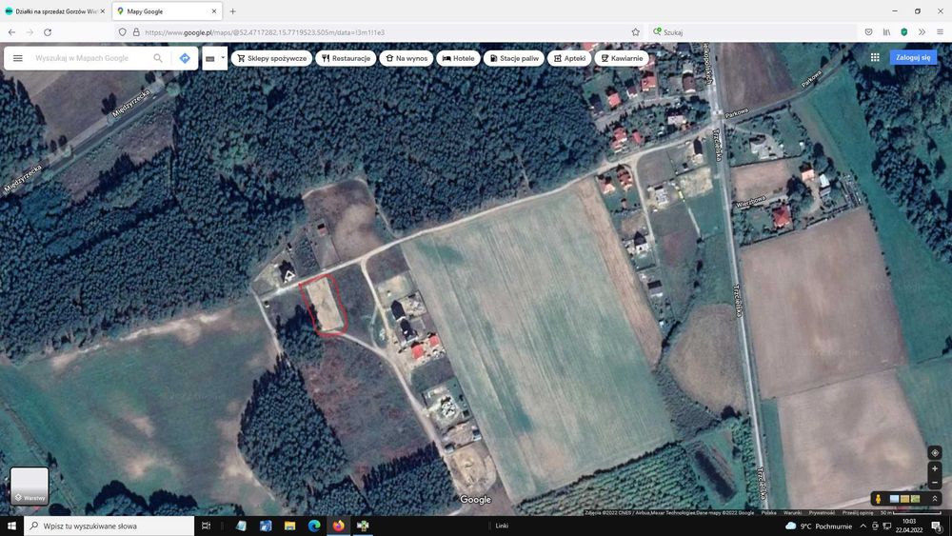Zoom out the map with minus button
The image size is (952, 536).
935,483
